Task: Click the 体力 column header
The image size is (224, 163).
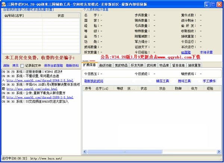Action: 196,88
